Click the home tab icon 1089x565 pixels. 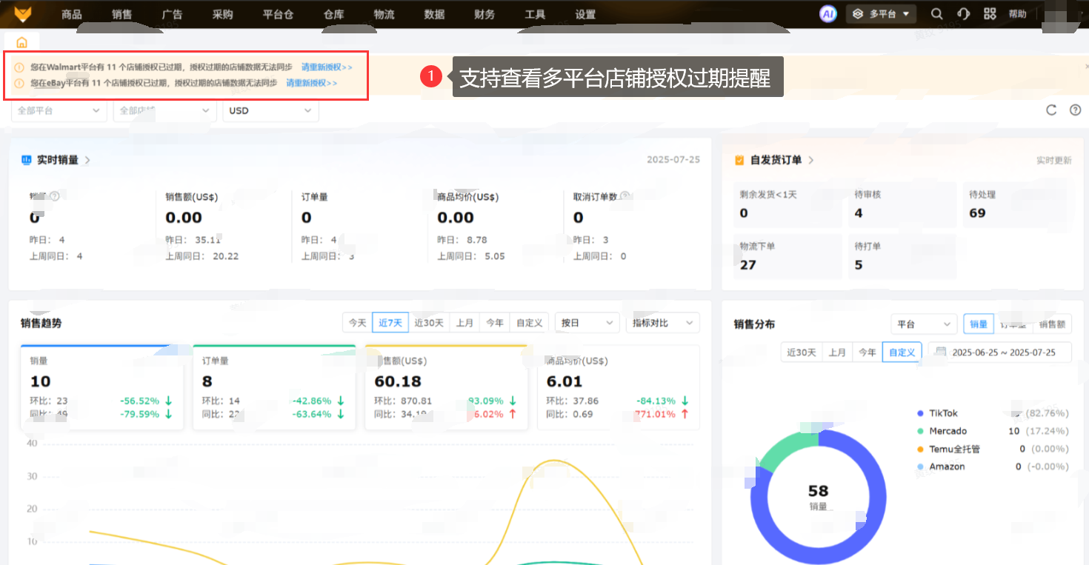[x=21, y=42]
